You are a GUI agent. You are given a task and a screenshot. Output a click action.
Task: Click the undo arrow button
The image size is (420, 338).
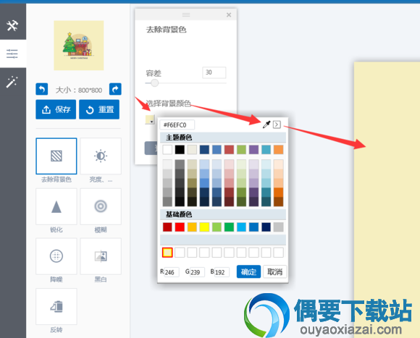pyautogui.click(x=42, y=89)
